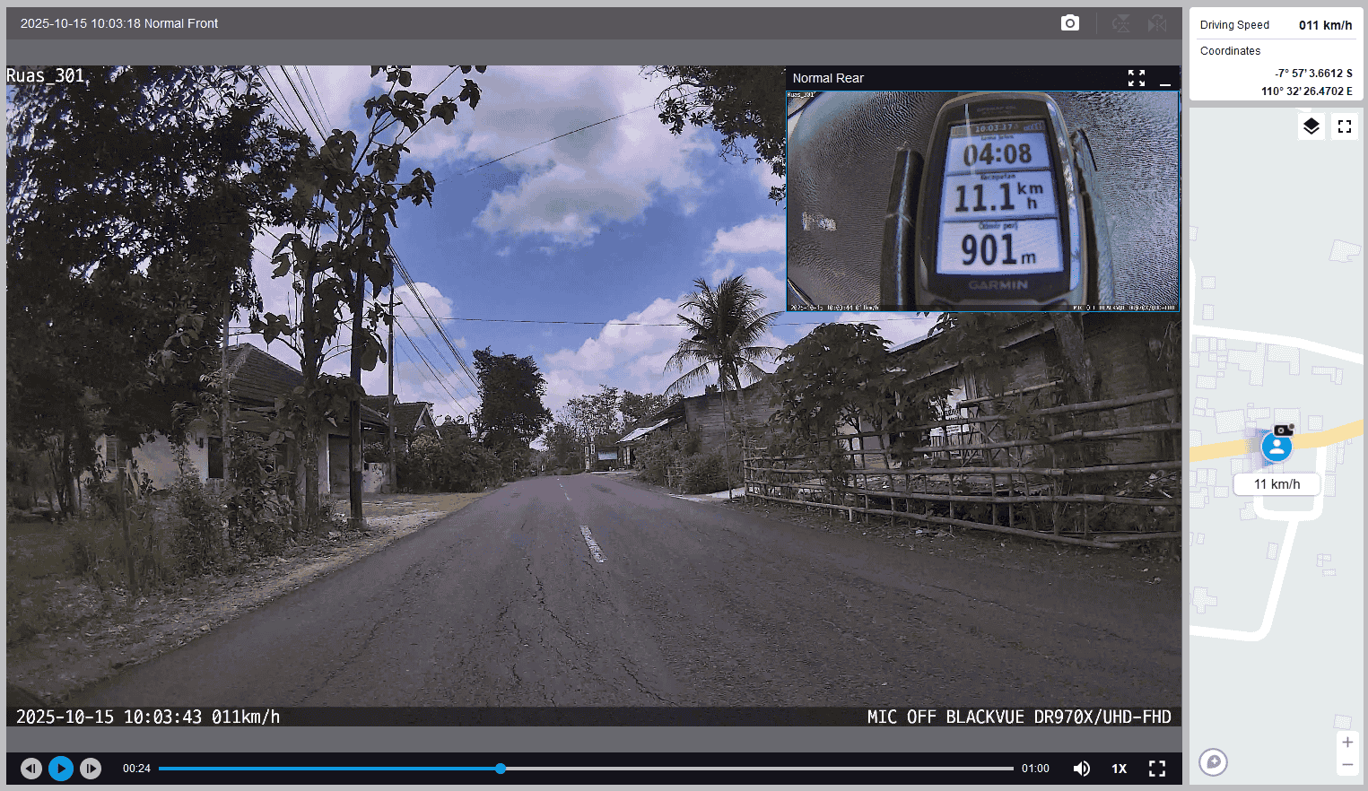Zoom out on the map

[x=1346, y=765]
